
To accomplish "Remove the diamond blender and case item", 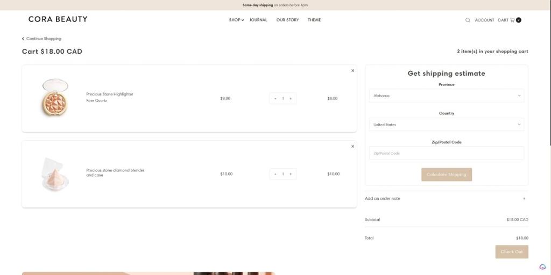I will tap(352, 146).
